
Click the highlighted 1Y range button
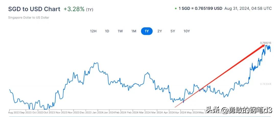tap(147, 31)
